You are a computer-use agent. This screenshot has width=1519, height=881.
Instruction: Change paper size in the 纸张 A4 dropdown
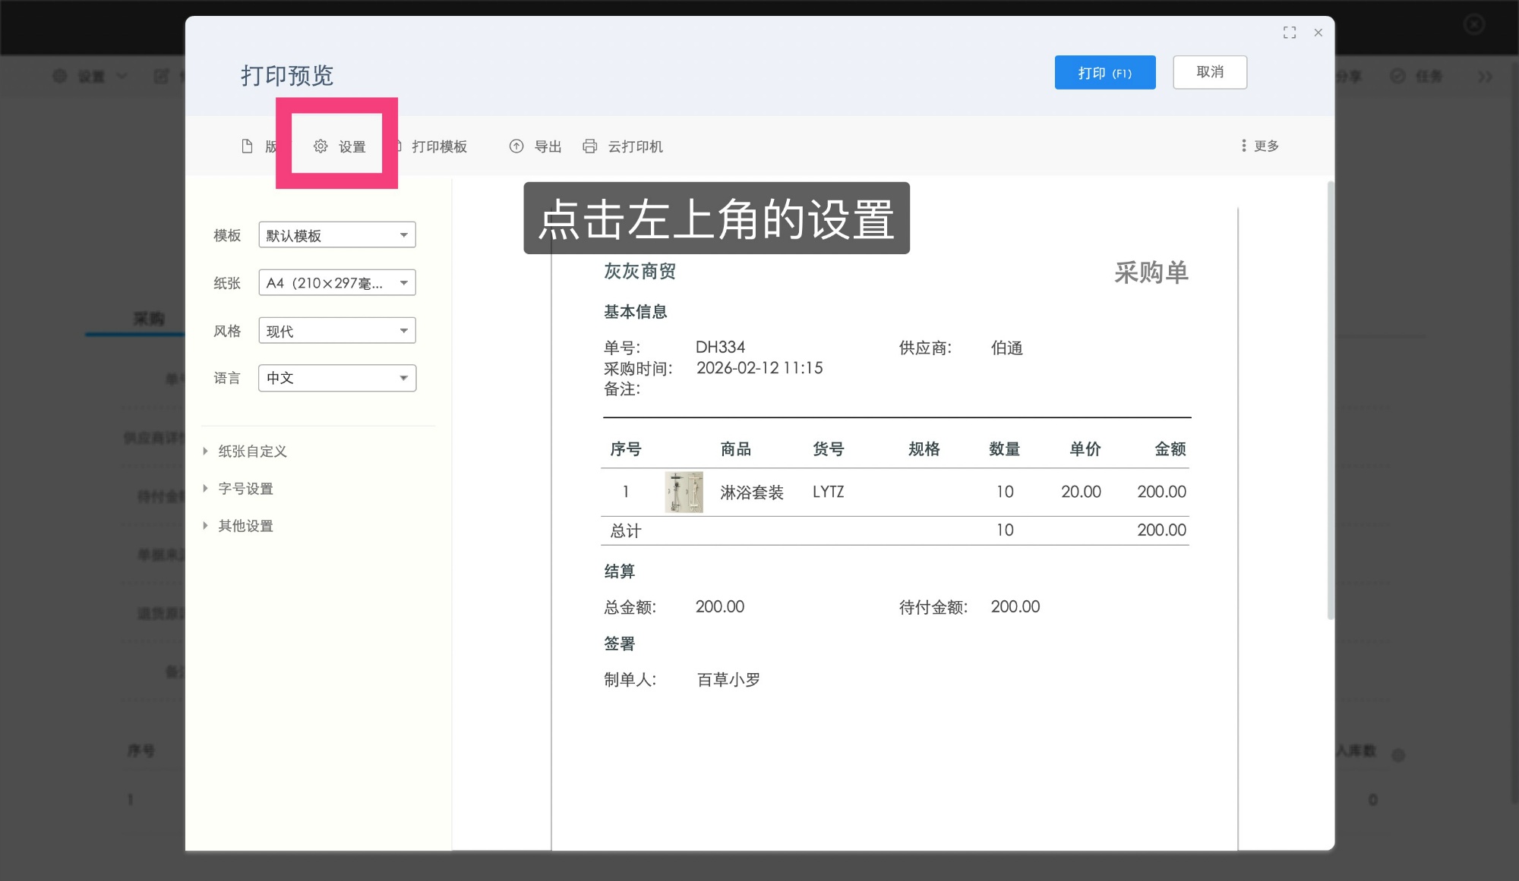pyautogui.click(x=336, y=282)
